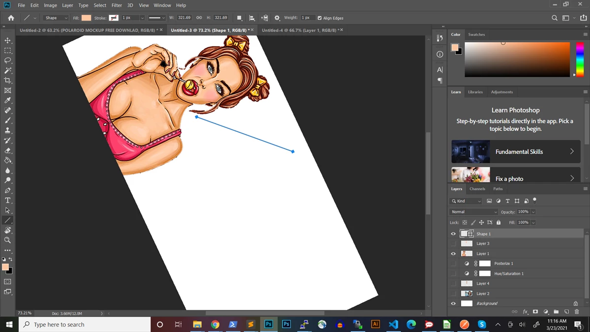Show the Layer 4 layer
The image size is (590, 332).
pyautogui.click(x=453, y=283)
